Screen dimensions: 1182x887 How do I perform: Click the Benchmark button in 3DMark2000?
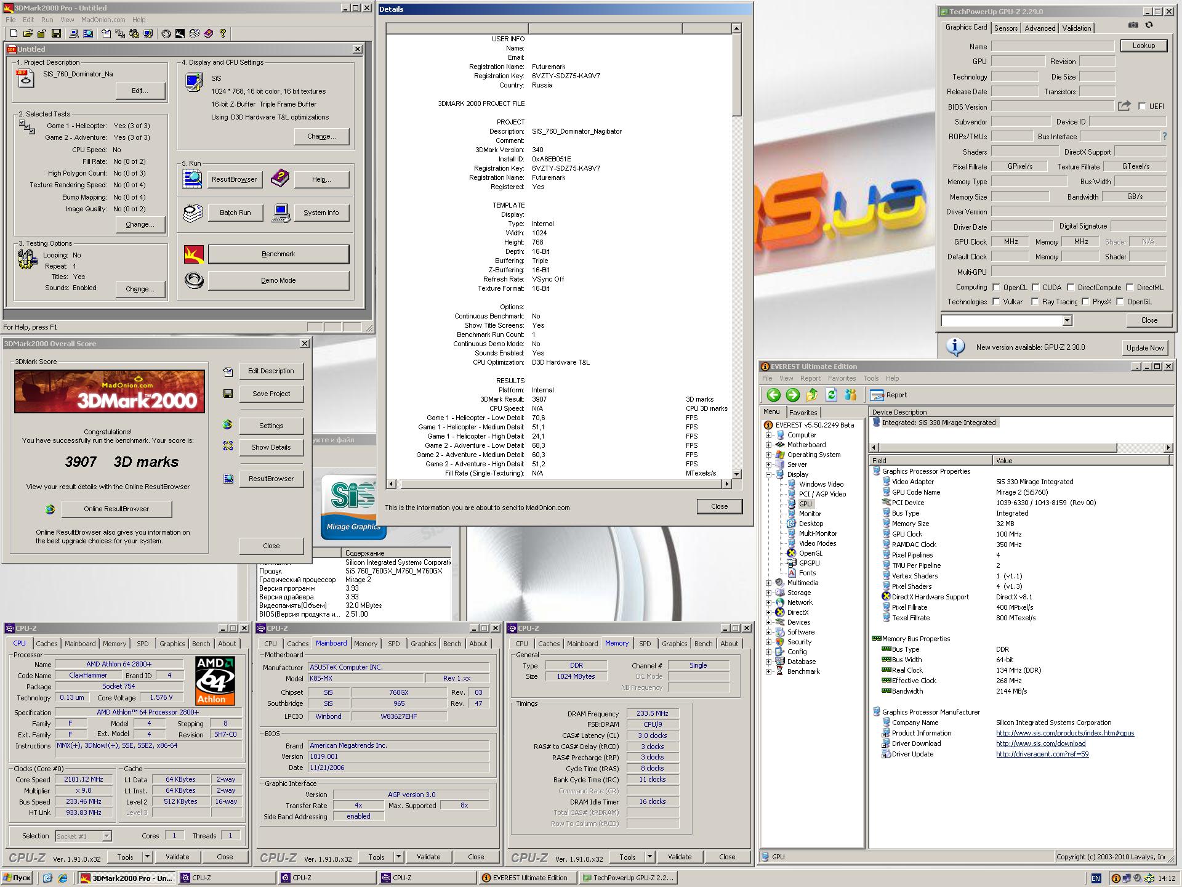(x=278, y=254)
